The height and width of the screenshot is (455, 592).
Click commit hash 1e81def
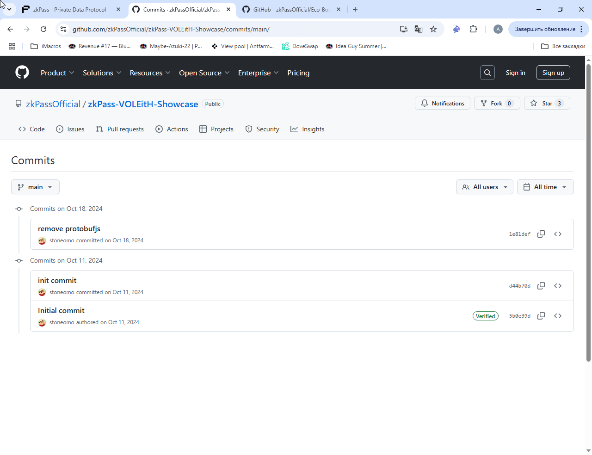(520, 234)
